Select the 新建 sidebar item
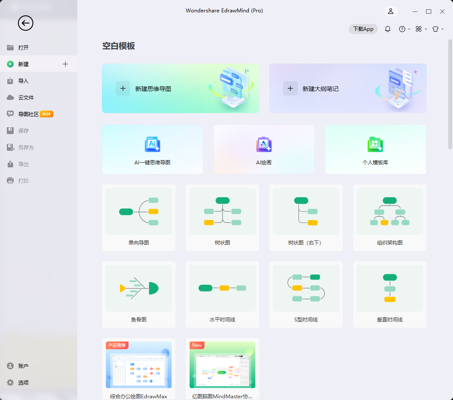 point(38,64)
